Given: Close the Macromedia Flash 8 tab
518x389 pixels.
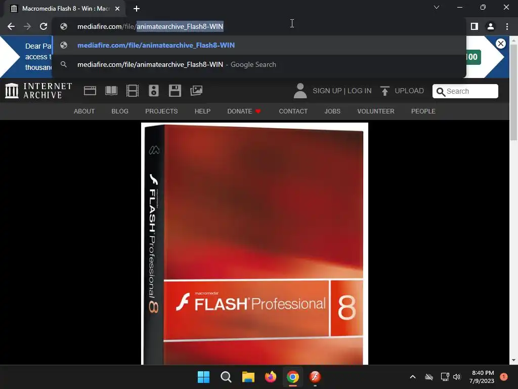Looking at the screenshot, I should [x=117, y=9].
